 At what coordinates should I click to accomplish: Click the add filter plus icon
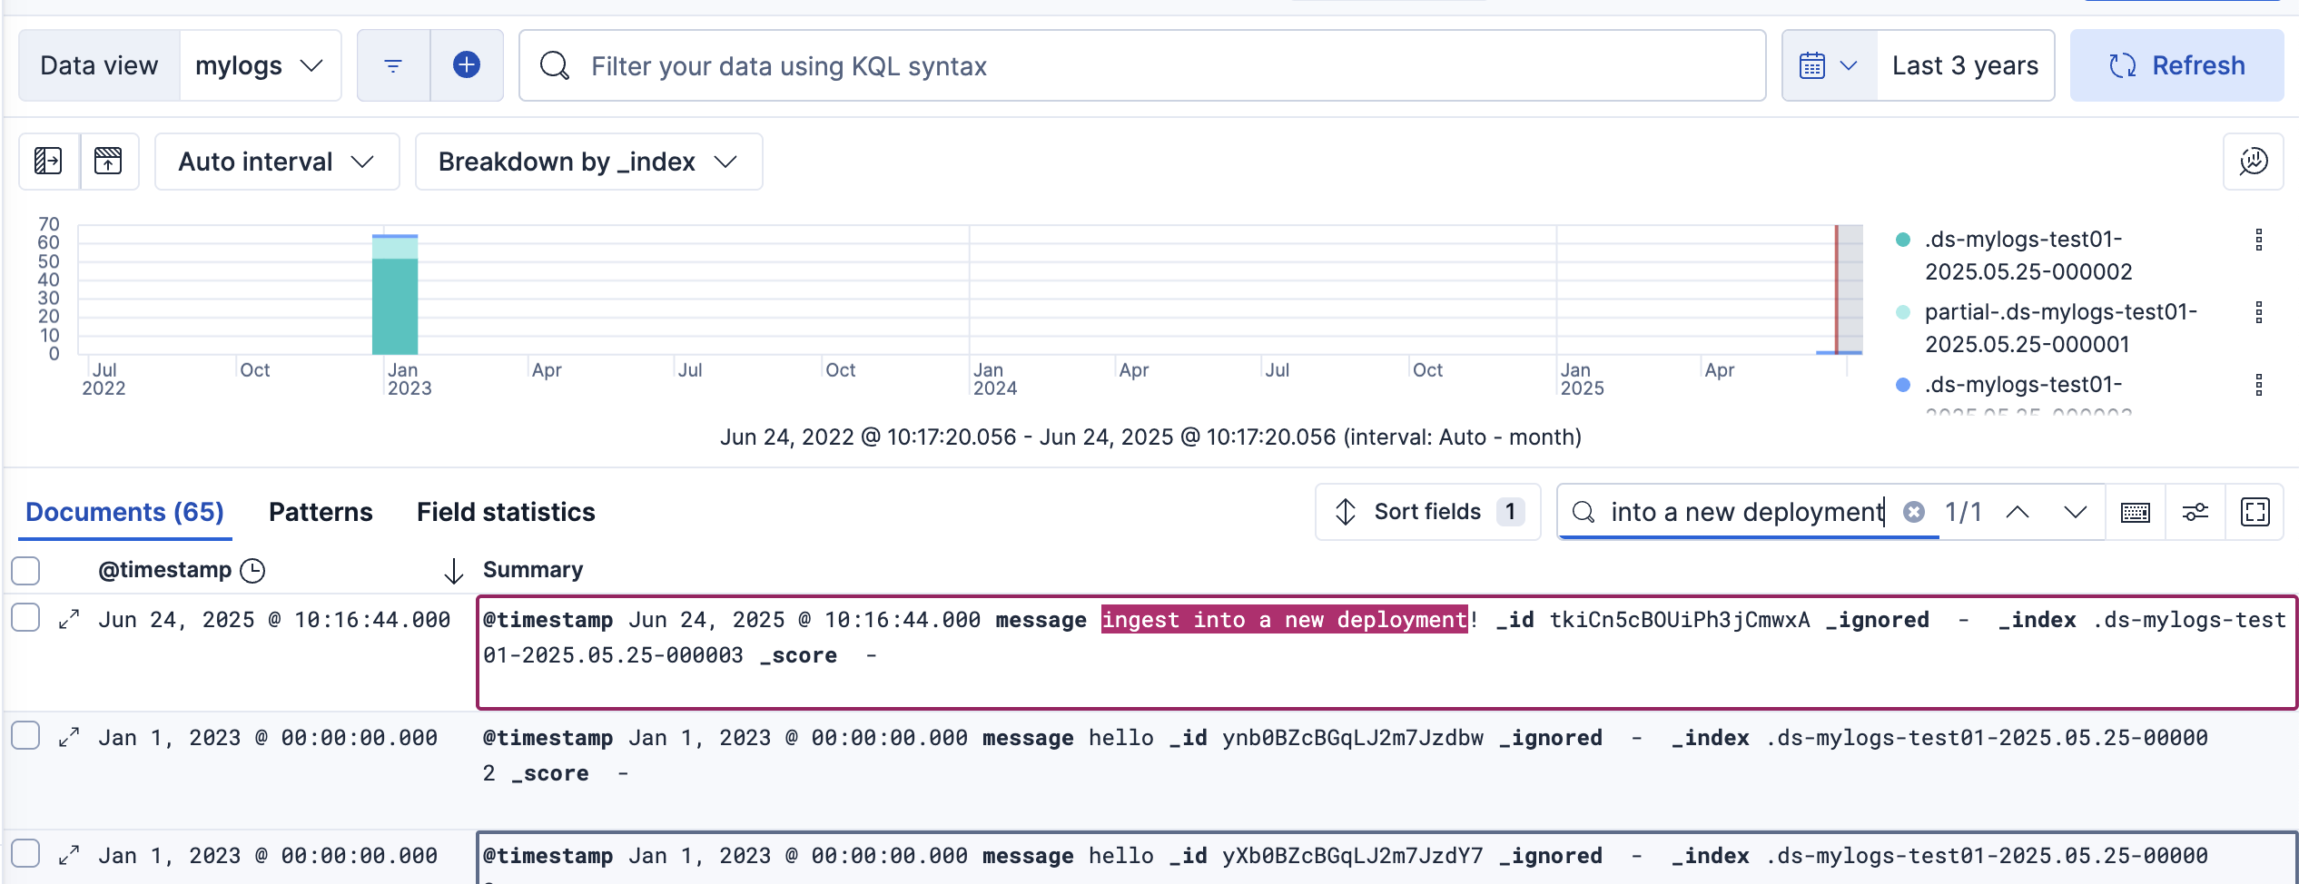467,65
